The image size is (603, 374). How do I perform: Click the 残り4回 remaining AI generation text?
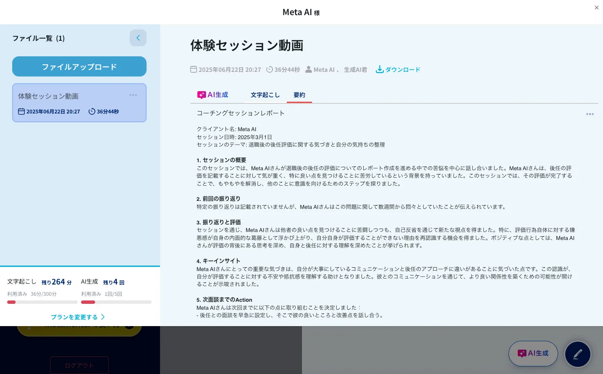coord(114,282)
